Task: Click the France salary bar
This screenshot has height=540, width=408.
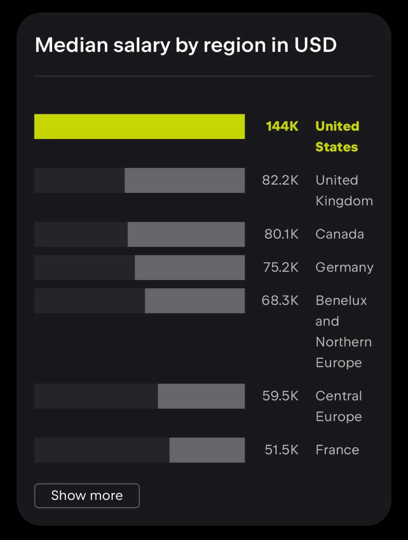Action: click(x=139, y=450)
